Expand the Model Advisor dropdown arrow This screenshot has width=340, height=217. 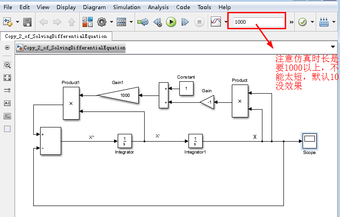pos(312,22)
